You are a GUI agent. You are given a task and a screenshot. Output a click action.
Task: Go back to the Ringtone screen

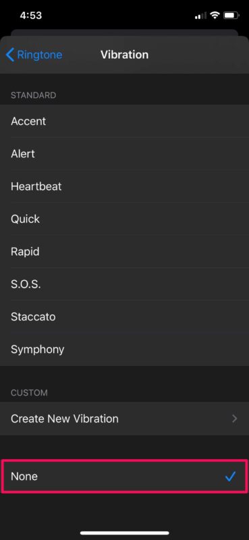click(34, 55)
